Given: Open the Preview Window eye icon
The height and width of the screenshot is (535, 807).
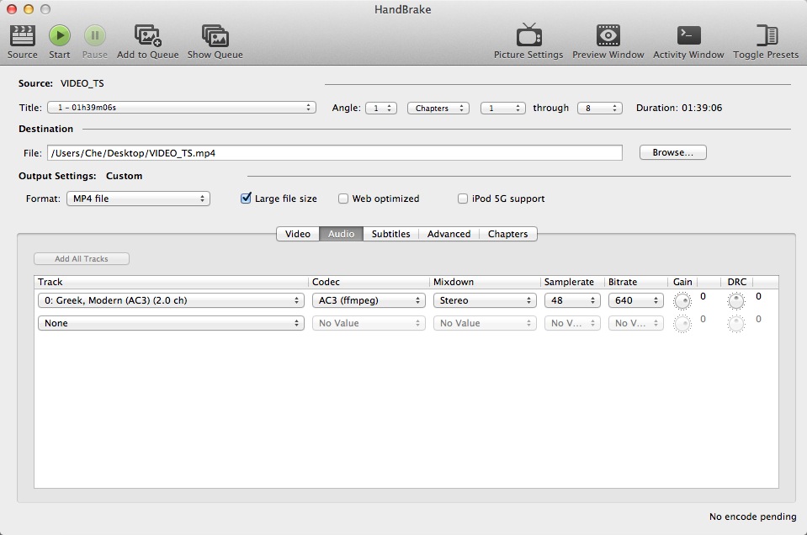Looking at the screenshot, I should 608,35.
